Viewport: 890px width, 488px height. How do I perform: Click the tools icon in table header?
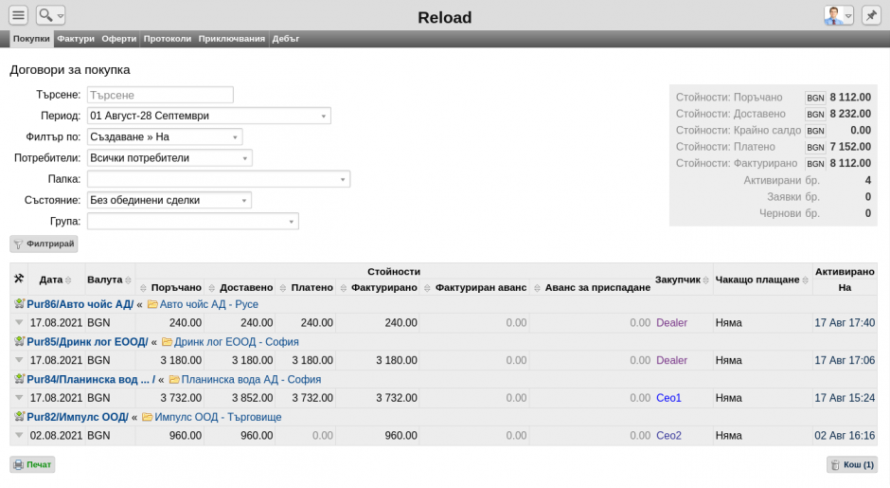[19, 279]
